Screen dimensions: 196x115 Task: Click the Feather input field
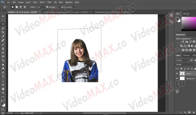[x=41, y=7]
